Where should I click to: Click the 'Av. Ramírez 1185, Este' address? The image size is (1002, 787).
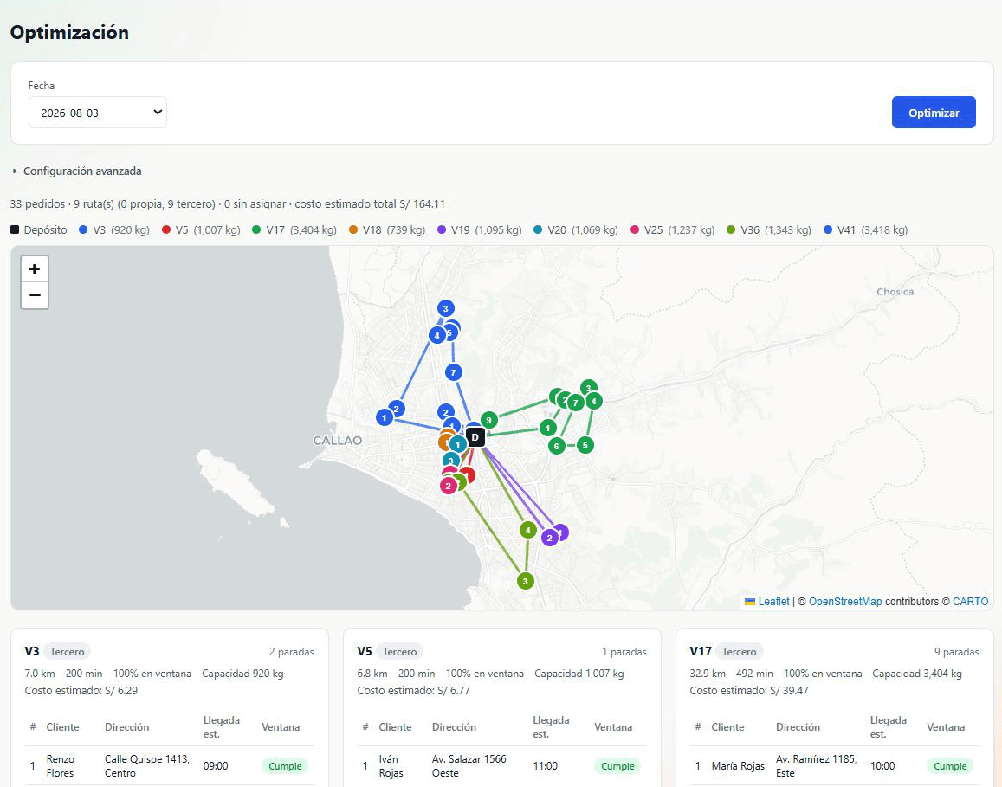pyautogui.click(x=816, y=766)
